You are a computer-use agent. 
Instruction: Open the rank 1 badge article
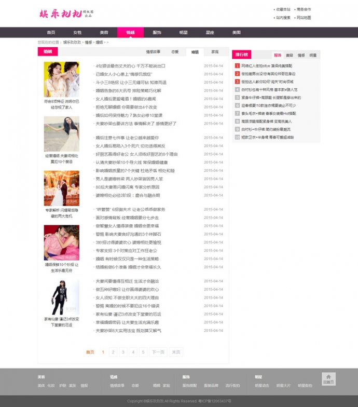tap(237, 66)
